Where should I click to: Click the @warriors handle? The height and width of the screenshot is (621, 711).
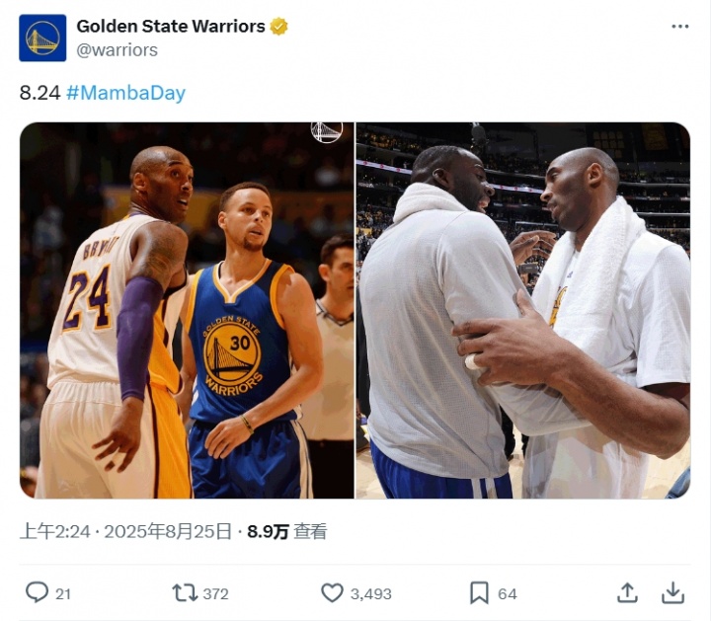click(x=117, y=49)
